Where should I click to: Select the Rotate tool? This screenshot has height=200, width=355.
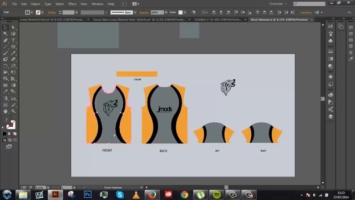pos(6,66)
